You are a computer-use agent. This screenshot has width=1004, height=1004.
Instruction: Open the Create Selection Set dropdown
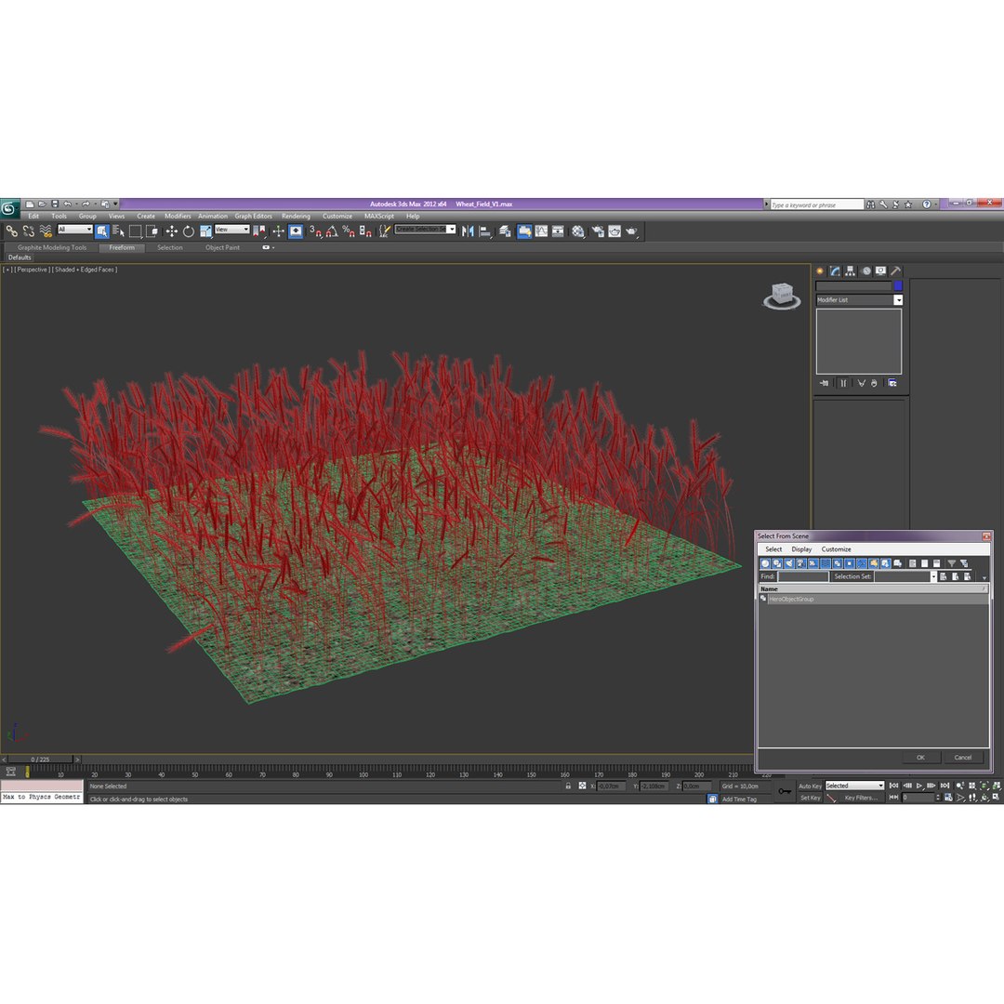point(425,230)
